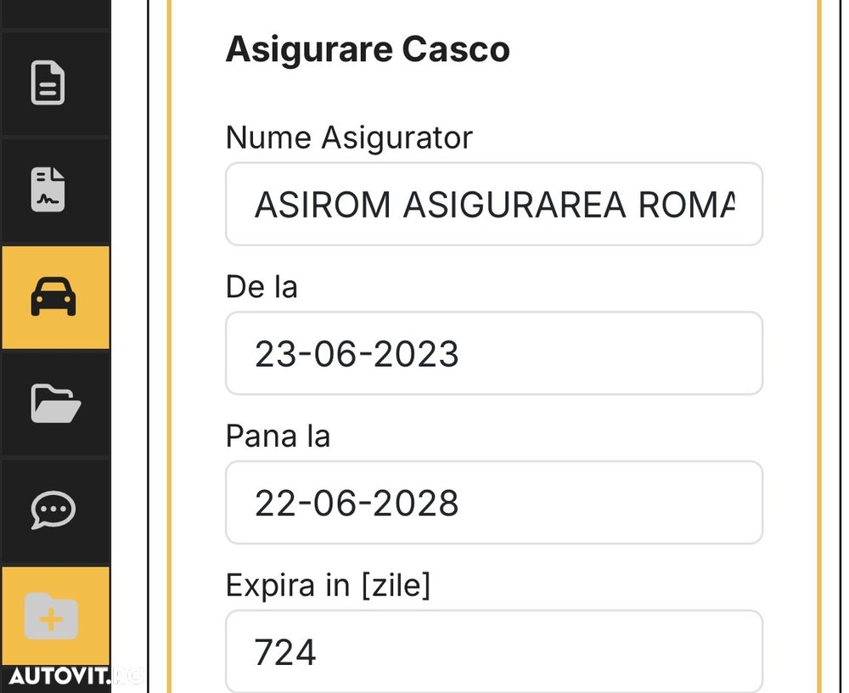Click the AUTOVIT logo watermark

point(76,676)
